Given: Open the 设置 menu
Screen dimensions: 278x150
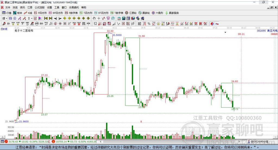Looking at the screenshot, I should point(49,7).
